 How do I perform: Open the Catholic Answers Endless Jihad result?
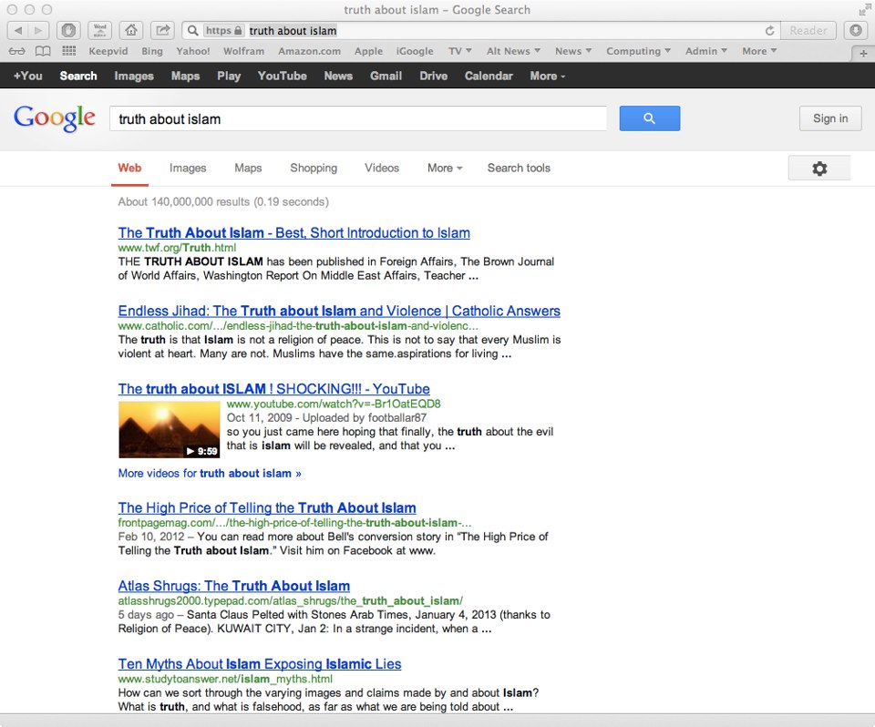(x=339, y=311)
